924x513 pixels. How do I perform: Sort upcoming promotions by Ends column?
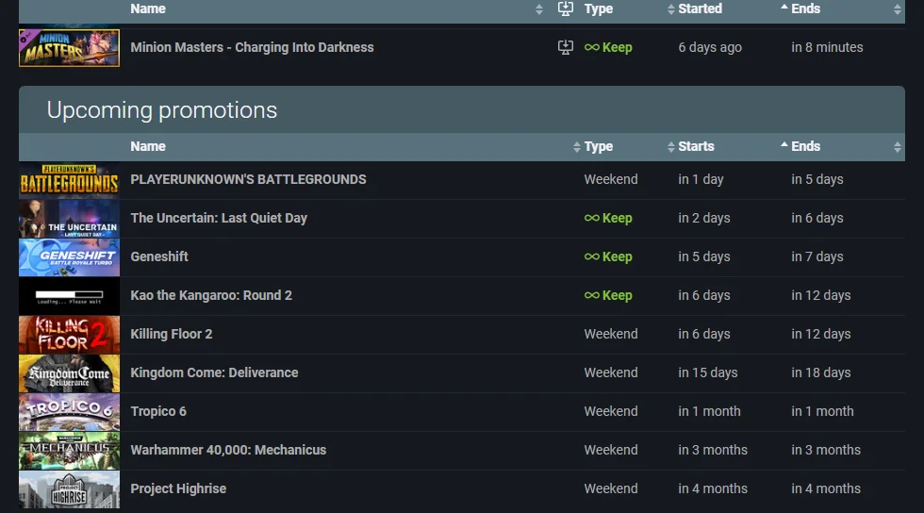(805, 146)
